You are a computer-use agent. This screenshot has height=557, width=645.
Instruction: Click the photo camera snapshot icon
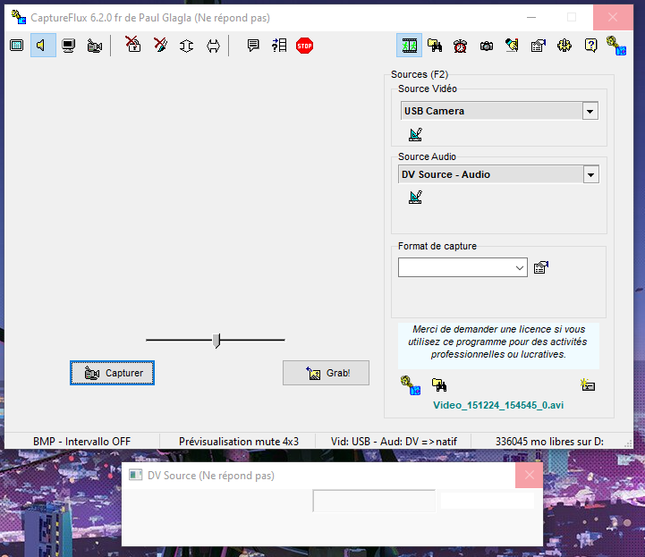point(487,46)
